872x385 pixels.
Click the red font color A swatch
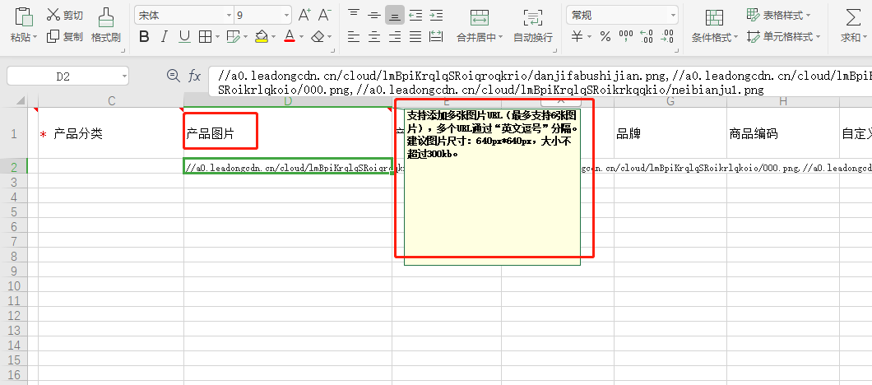289,36
